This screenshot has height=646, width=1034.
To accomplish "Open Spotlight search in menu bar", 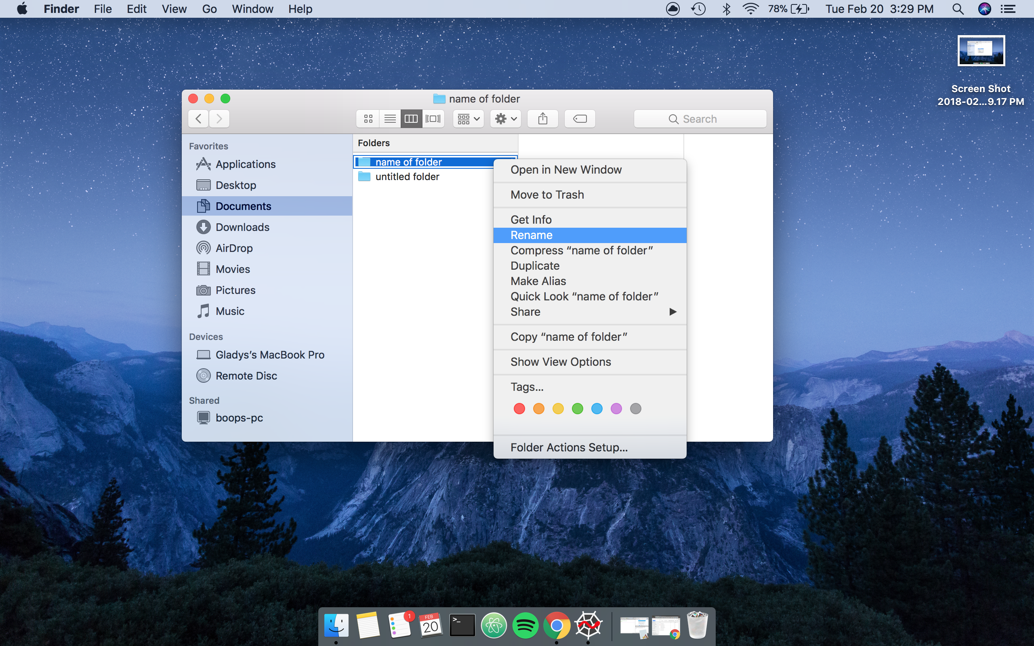I will coord(958,9).
